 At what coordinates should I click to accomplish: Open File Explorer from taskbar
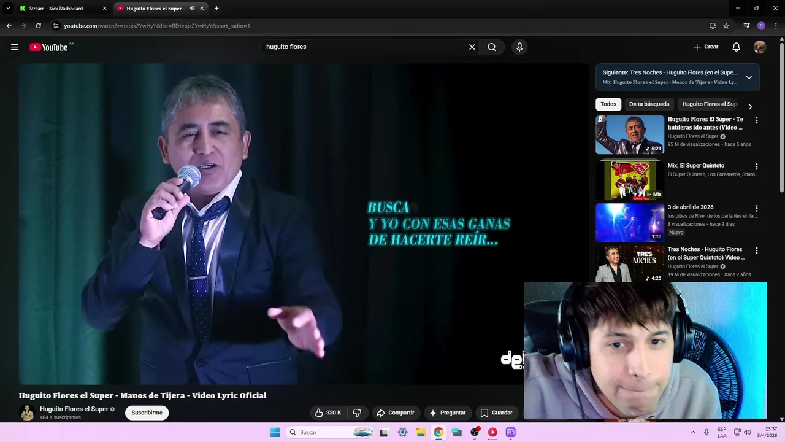point(420,432)
